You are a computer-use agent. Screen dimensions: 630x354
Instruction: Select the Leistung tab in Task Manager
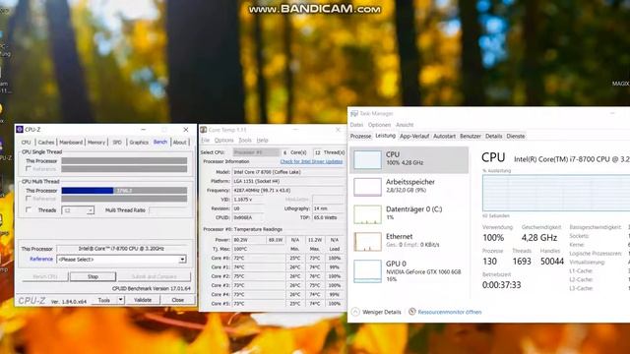pos(385,136)
